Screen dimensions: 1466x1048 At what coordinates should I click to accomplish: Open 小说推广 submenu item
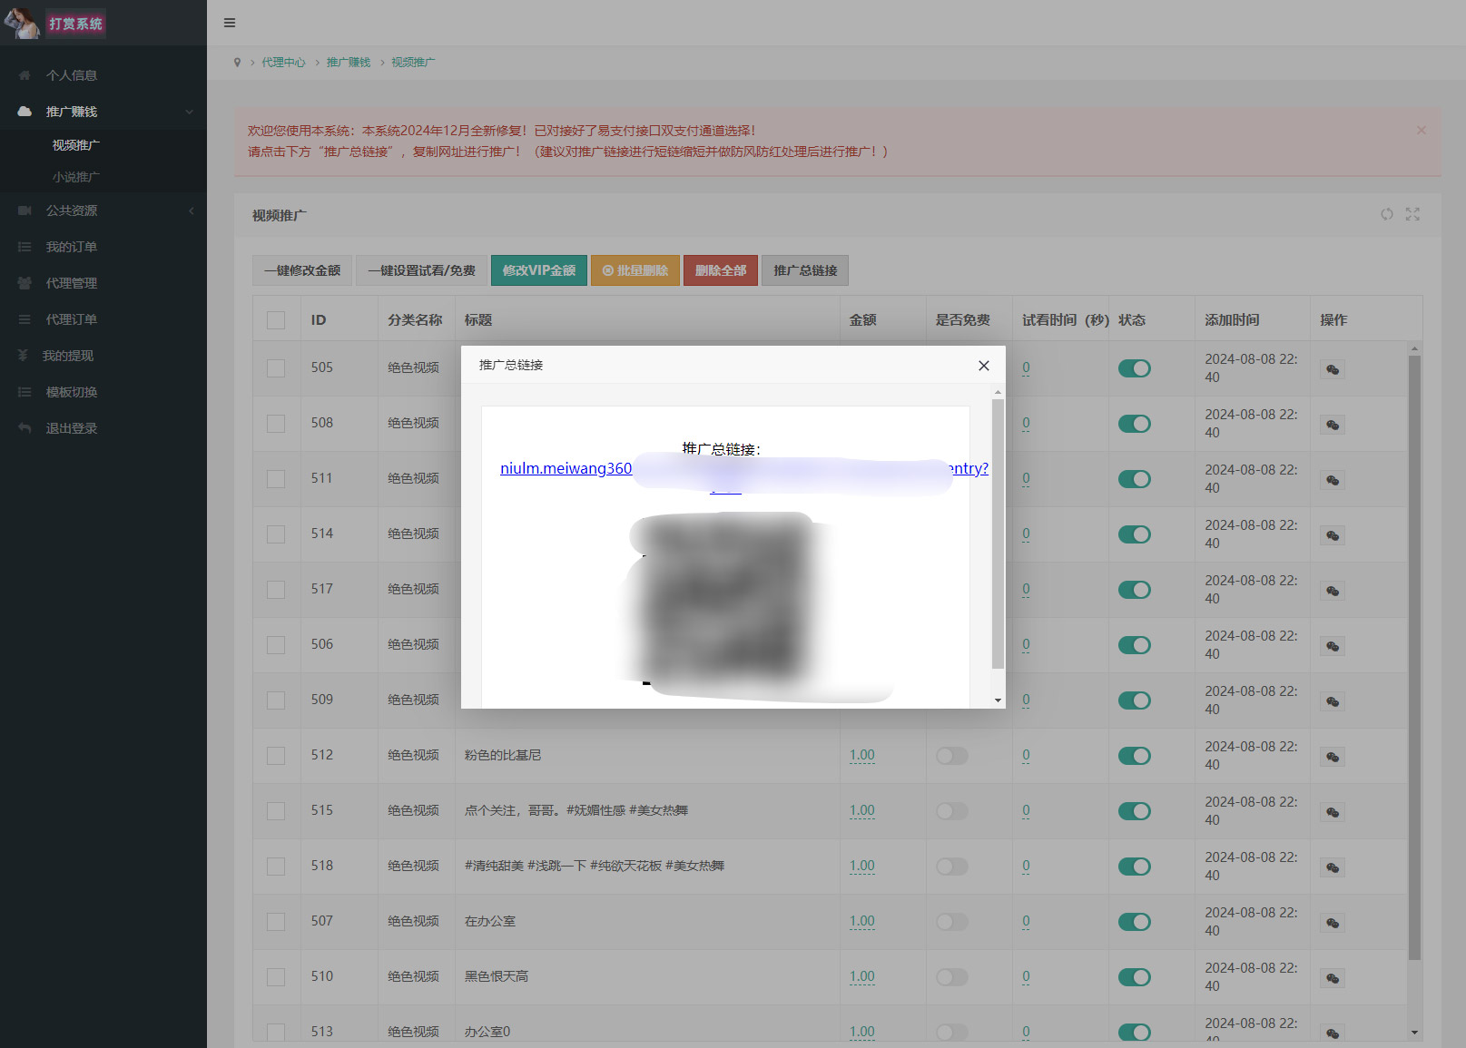point(76,177)
